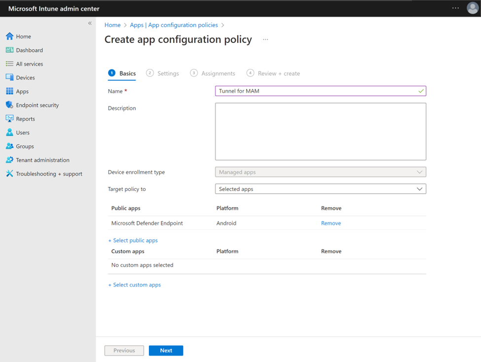Expand the Device enrollment type dropdown
This screenshot has width=481, height=362.
[419, 172]
